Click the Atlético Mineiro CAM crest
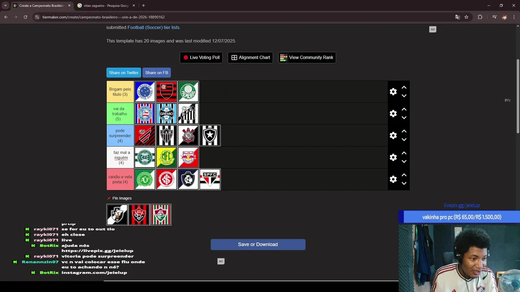 [x=167, y=135]
